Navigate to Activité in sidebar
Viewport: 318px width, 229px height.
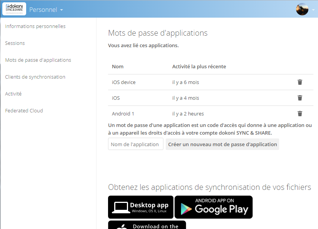coord(13,94)
